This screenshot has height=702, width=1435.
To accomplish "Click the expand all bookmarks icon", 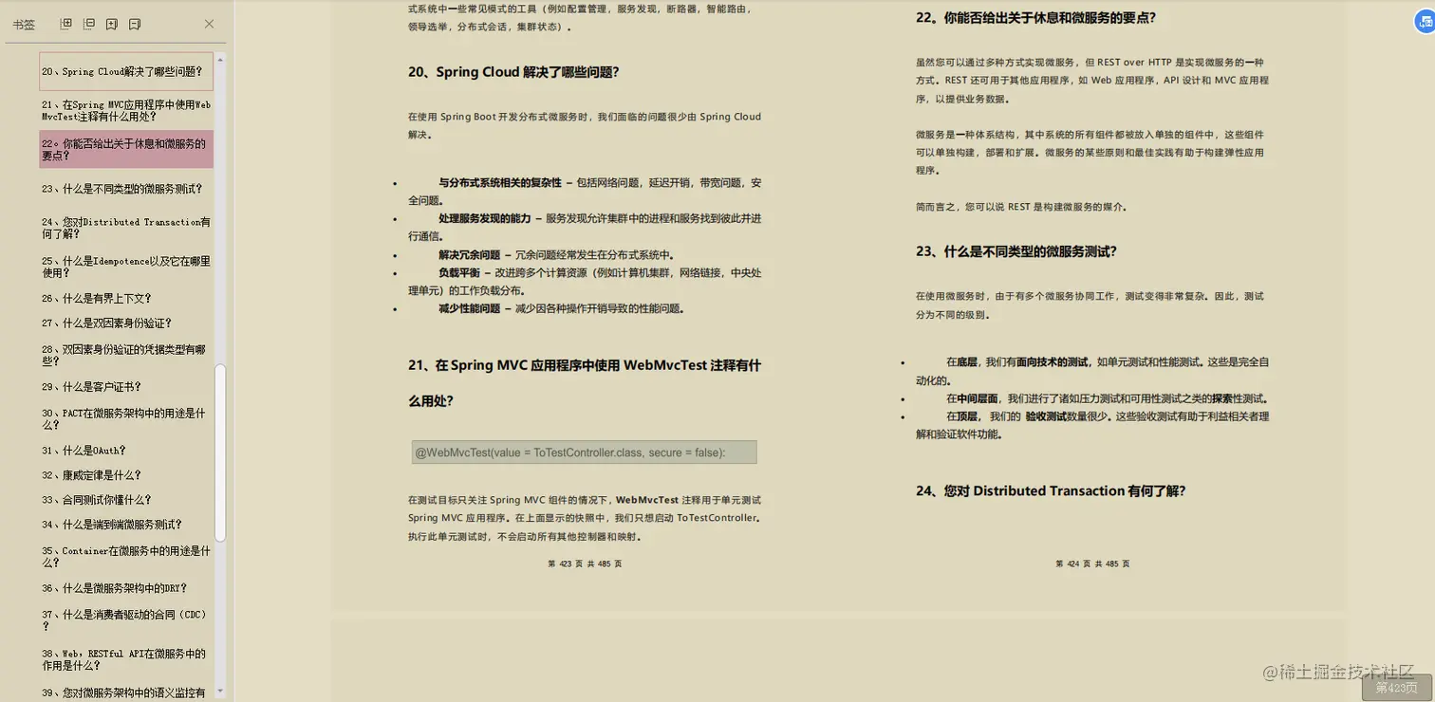I will coord(64,24).
